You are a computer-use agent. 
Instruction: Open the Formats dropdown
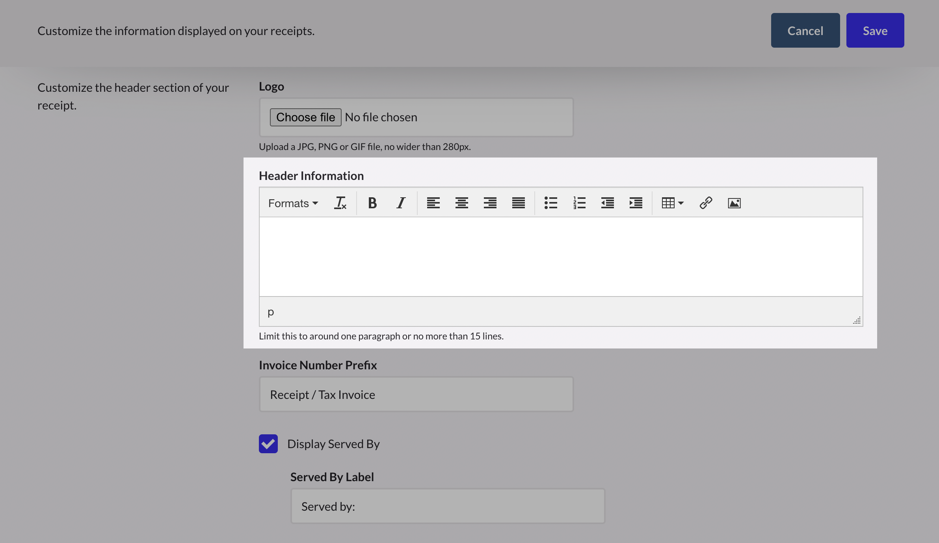pyautogui.click(x=293, y=203)
